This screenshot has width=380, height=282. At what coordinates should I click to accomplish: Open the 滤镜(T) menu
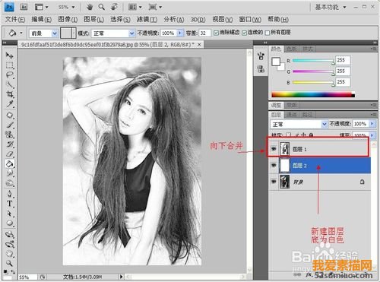147,19
